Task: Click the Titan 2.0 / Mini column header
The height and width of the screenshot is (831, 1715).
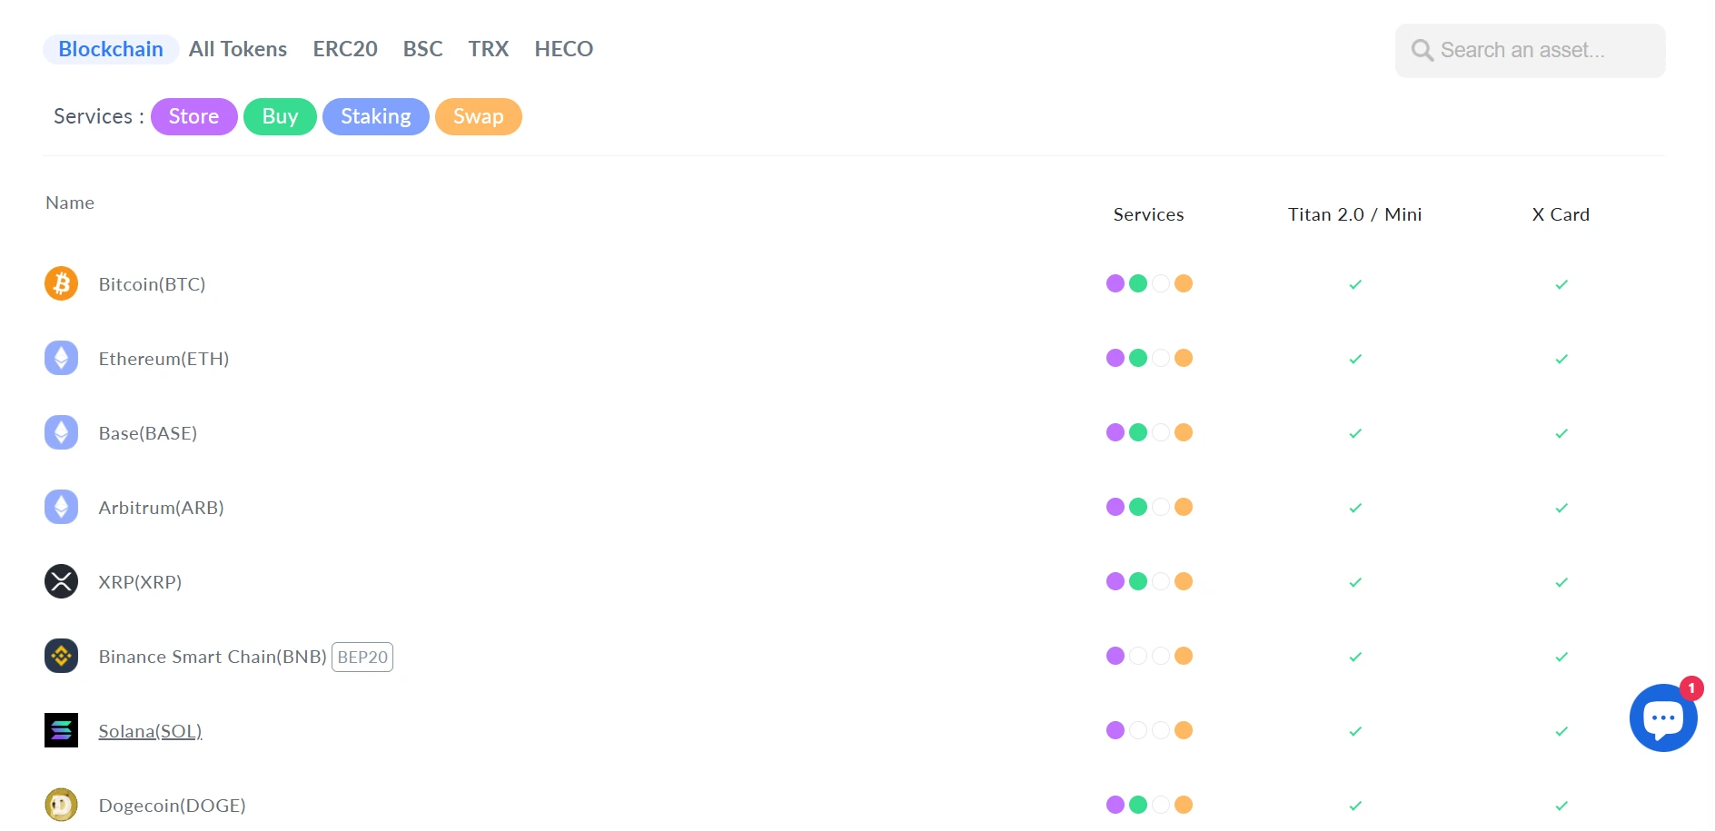Action: pos(1355,214)
